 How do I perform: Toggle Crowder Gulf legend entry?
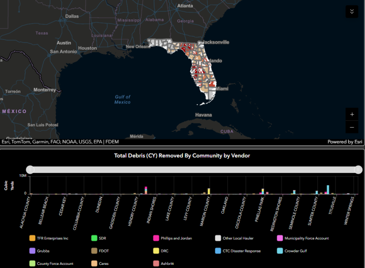(280, 251)
